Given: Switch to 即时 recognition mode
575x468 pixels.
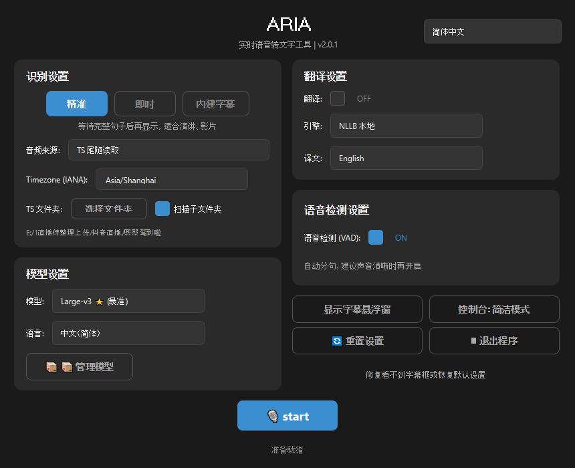Looking at the screenshot, I should point(145,104).
